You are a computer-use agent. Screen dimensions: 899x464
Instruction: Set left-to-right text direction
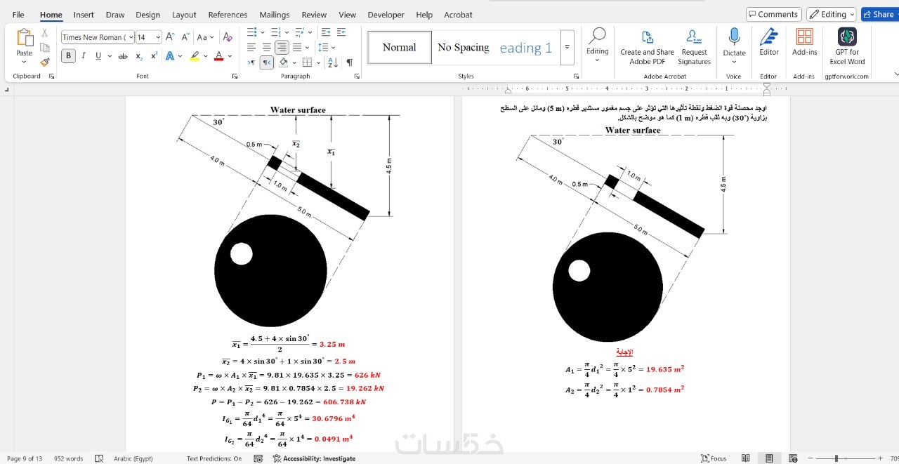(251, 62)
